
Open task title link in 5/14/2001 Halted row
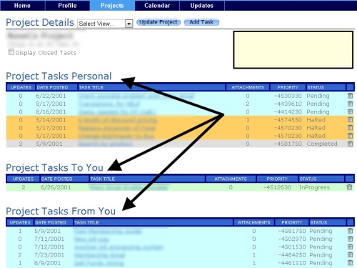pos(118,120)
